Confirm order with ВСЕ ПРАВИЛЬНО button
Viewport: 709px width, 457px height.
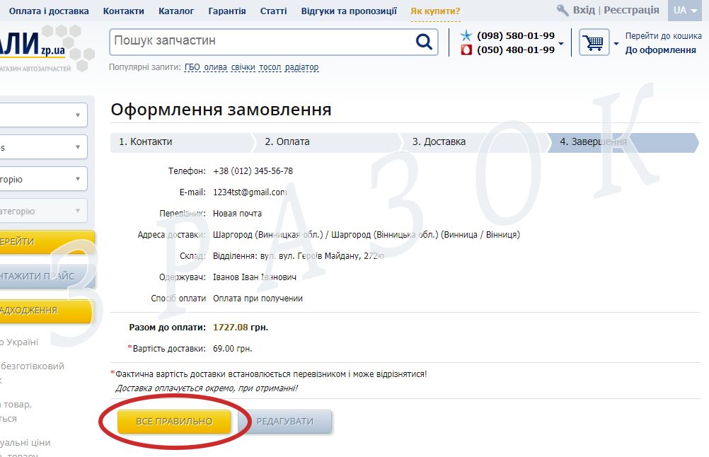tap(174, 422)
